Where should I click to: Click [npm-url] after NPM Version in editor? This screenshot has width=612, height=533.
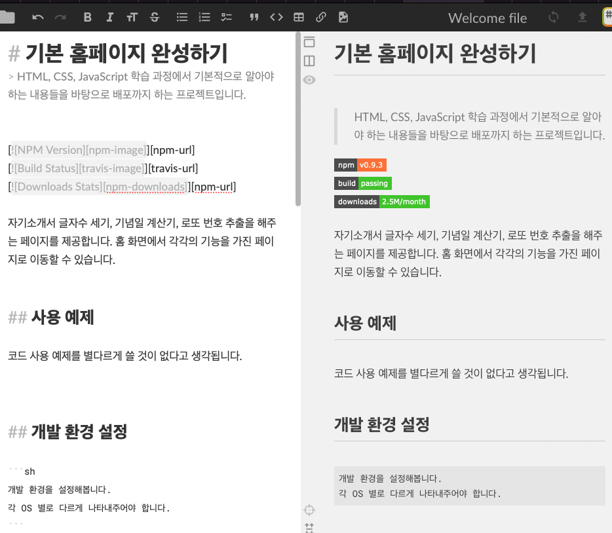[x=172, y=150]
